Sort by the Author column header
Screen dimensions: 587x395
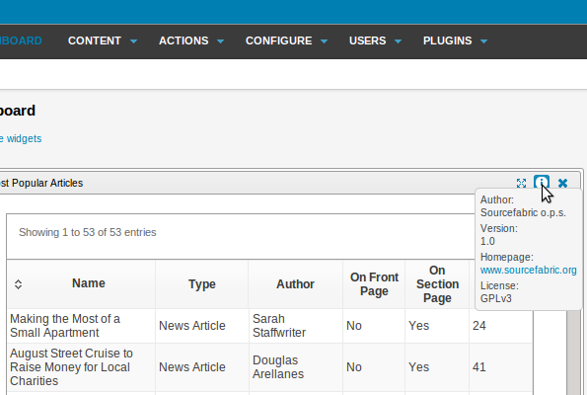[x=295, y=284]
